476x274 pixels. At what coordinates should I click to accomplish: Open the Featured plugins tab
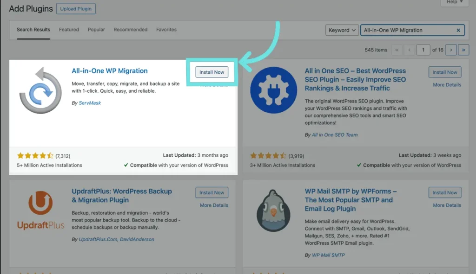coord(69,30)
